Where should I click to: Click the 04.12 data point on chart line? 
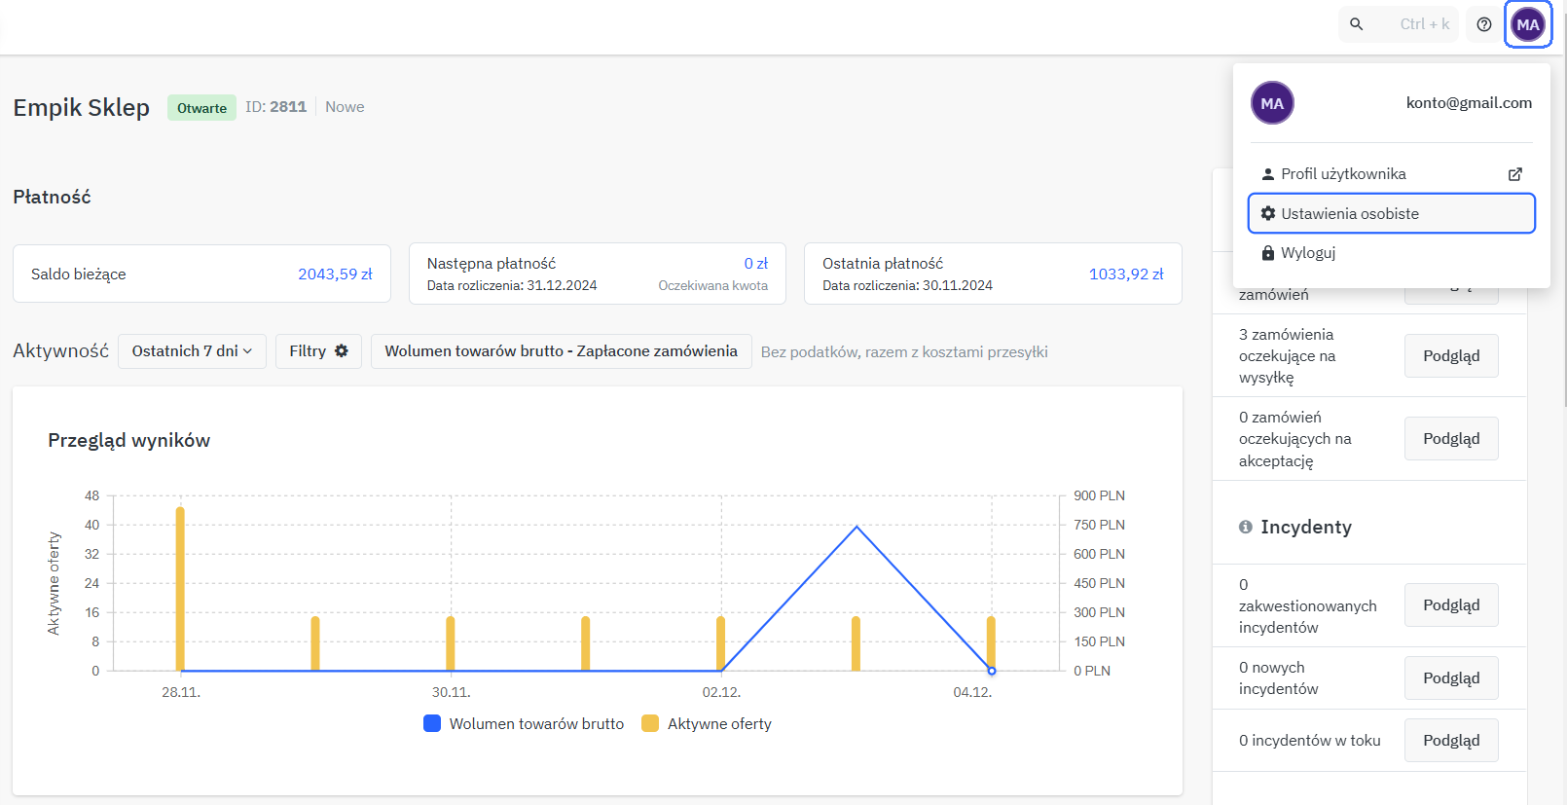pos(991,671)
